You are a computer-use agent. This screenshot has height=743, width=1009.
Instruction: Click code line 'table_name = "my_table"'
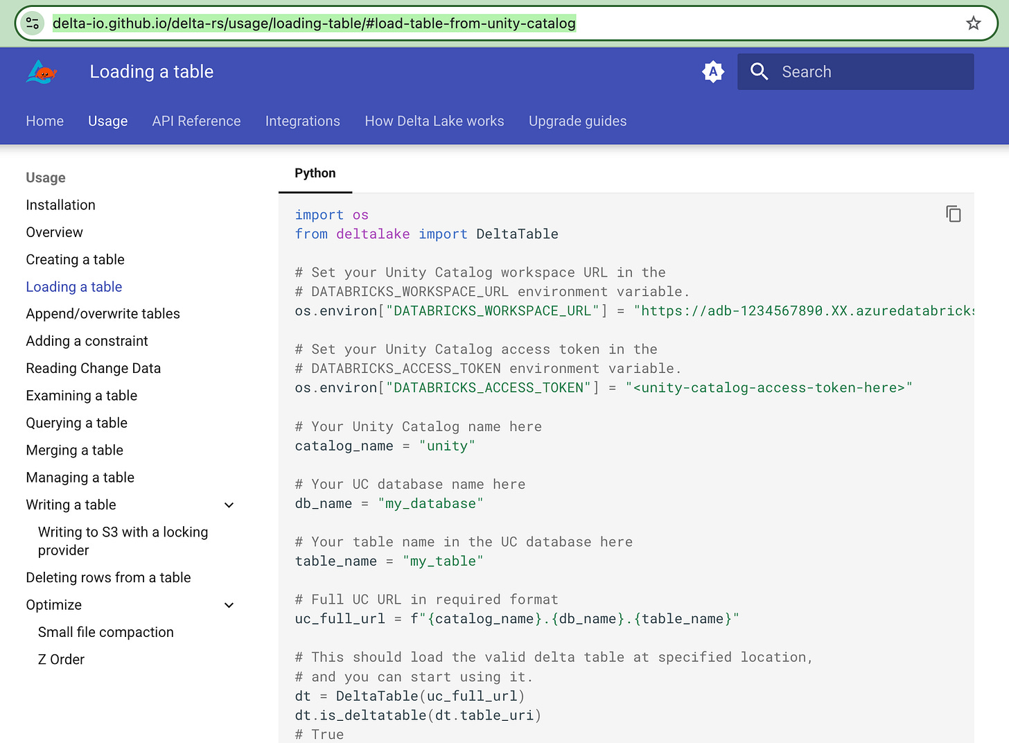click(389, 561)
